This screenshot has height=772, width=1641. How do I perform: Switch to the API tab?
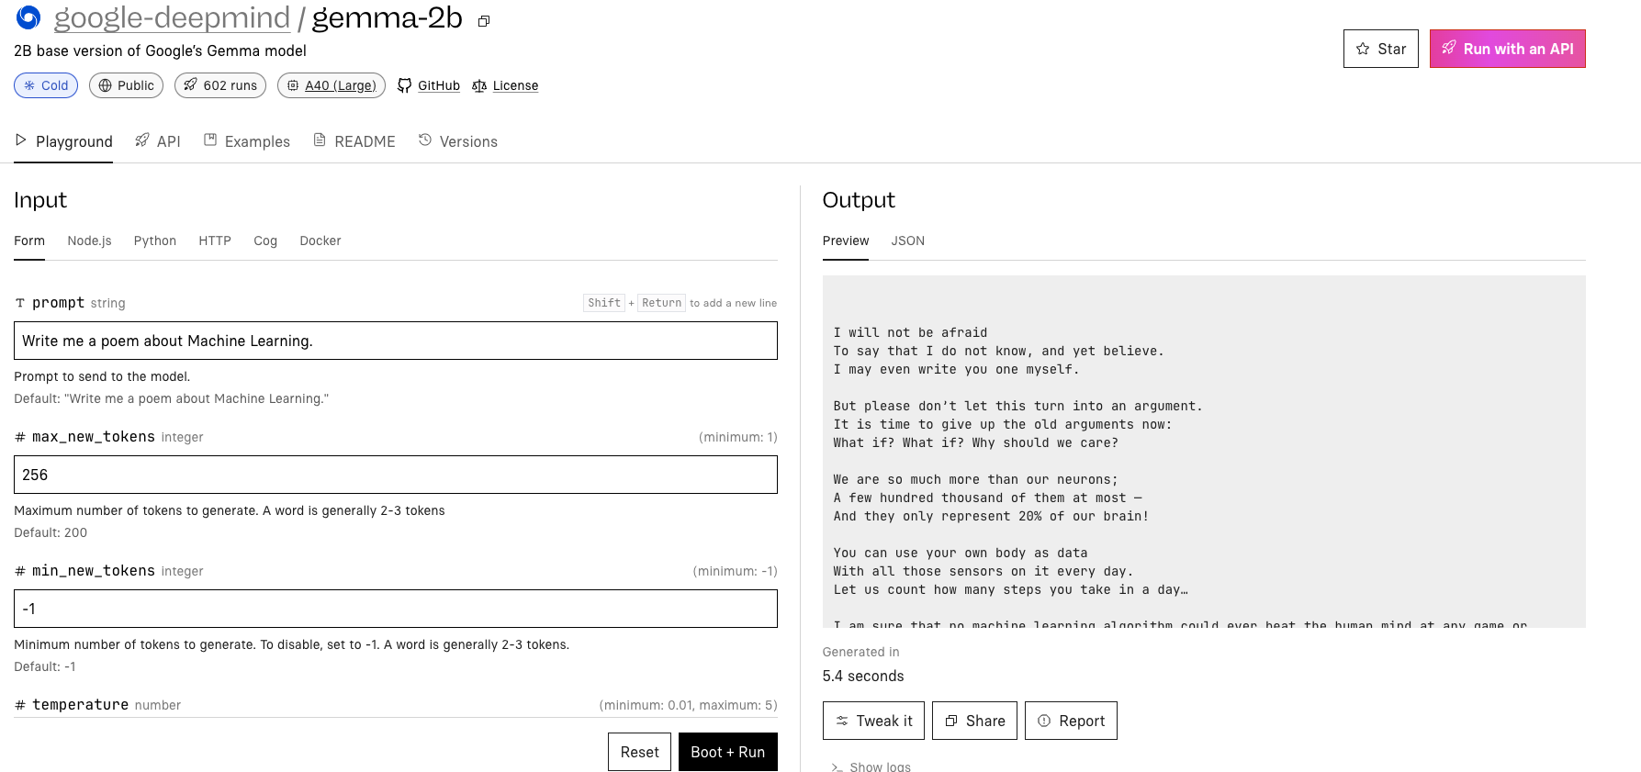[x=158, y=141]
